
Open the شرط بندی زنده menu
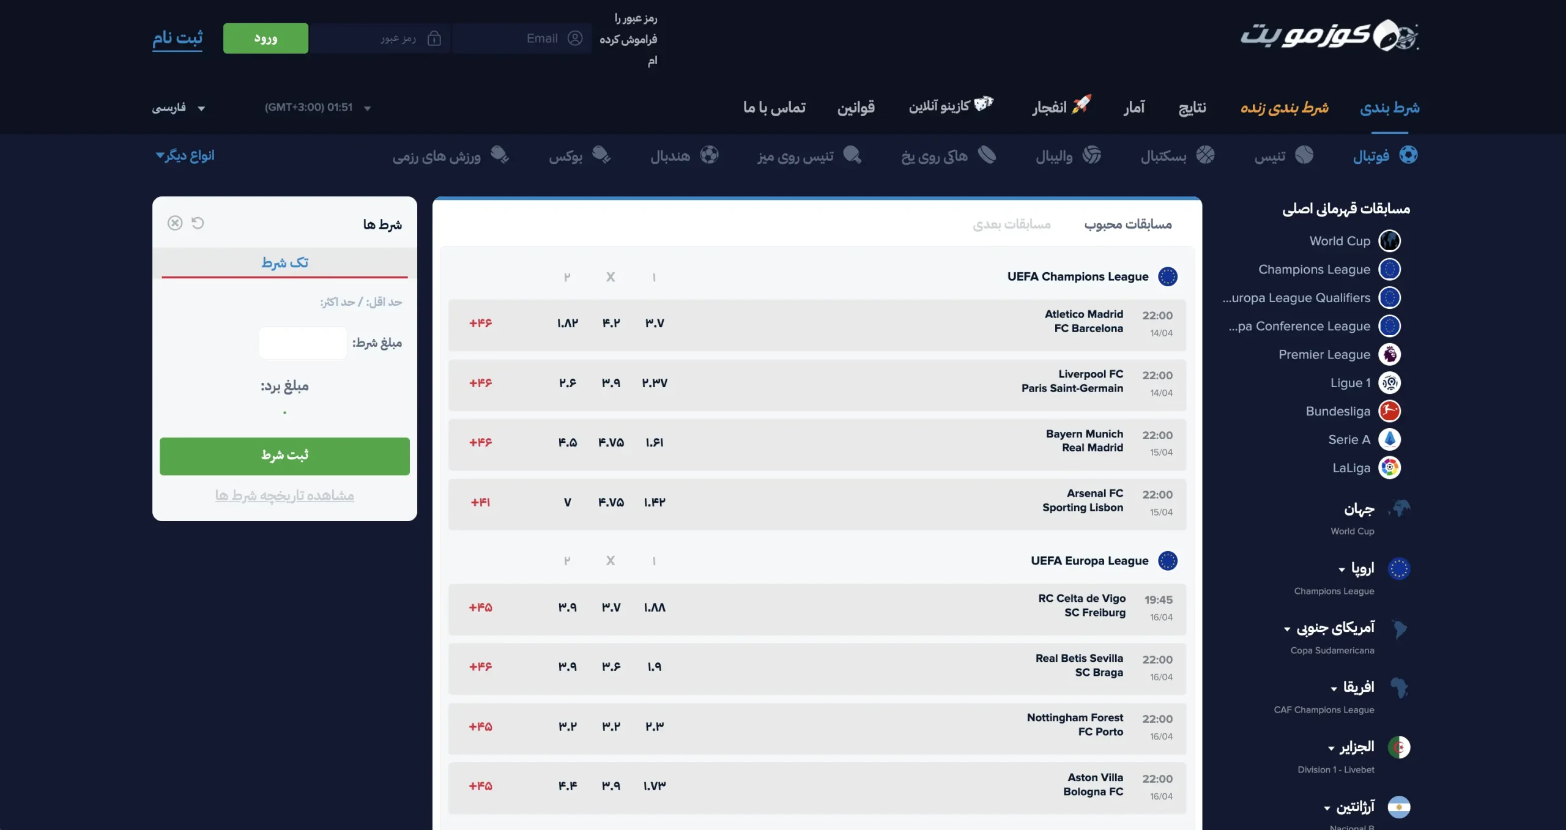1284,108
